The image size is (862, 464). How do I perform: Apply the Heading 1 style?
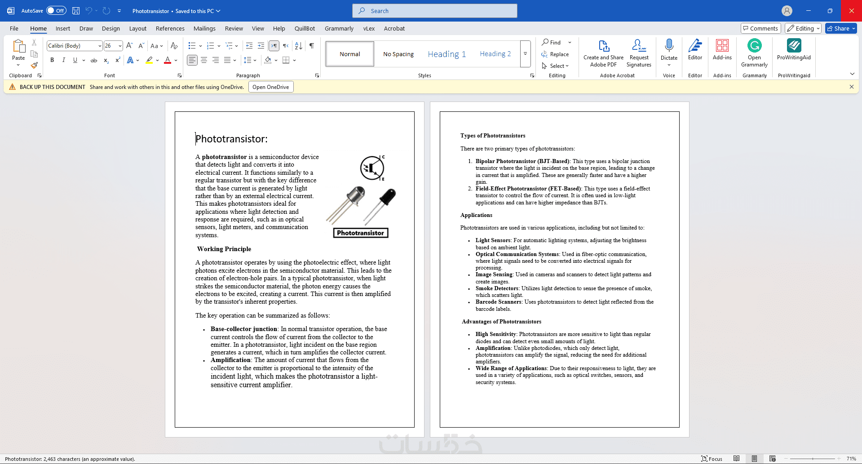coord(446,54)
